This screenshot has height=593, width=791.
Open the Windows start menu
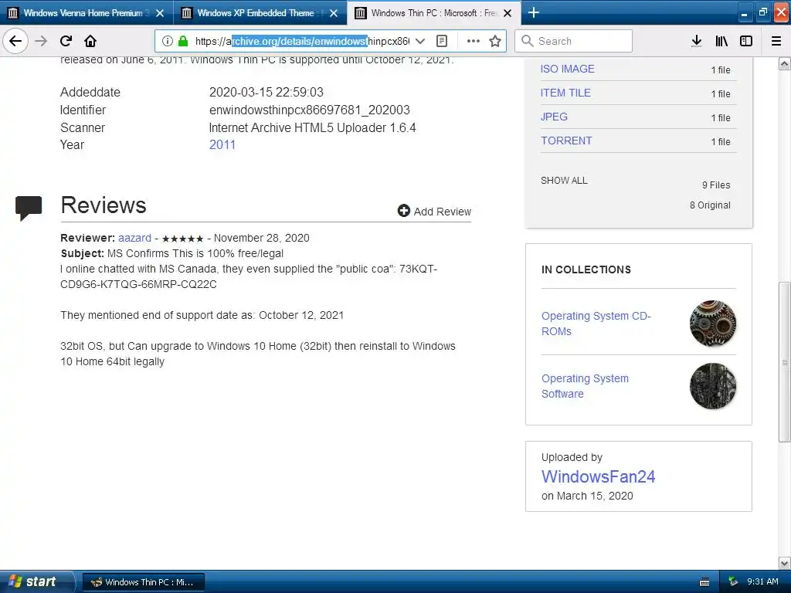[37, 581]
